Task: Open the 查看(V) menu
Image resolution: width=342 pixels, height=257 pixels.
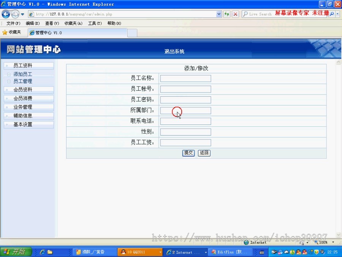Action: tap(52, 23)
